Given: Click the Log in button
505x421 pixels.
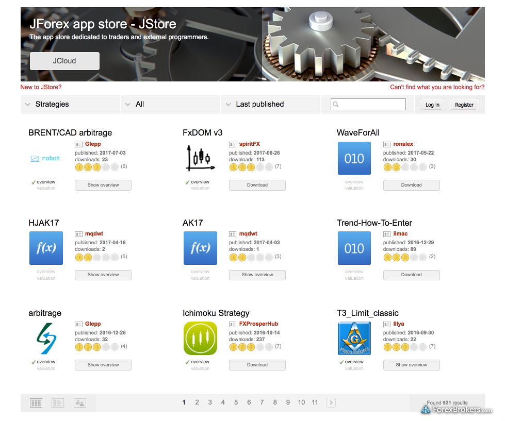Looking at the screenshot, I should tap(432, 105).
